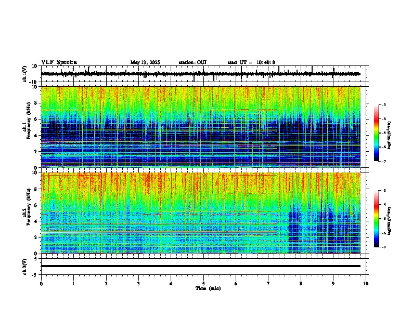
Task: Click the ch.1 colorbar log(PSD) label
Action: (x=389, y=135)
